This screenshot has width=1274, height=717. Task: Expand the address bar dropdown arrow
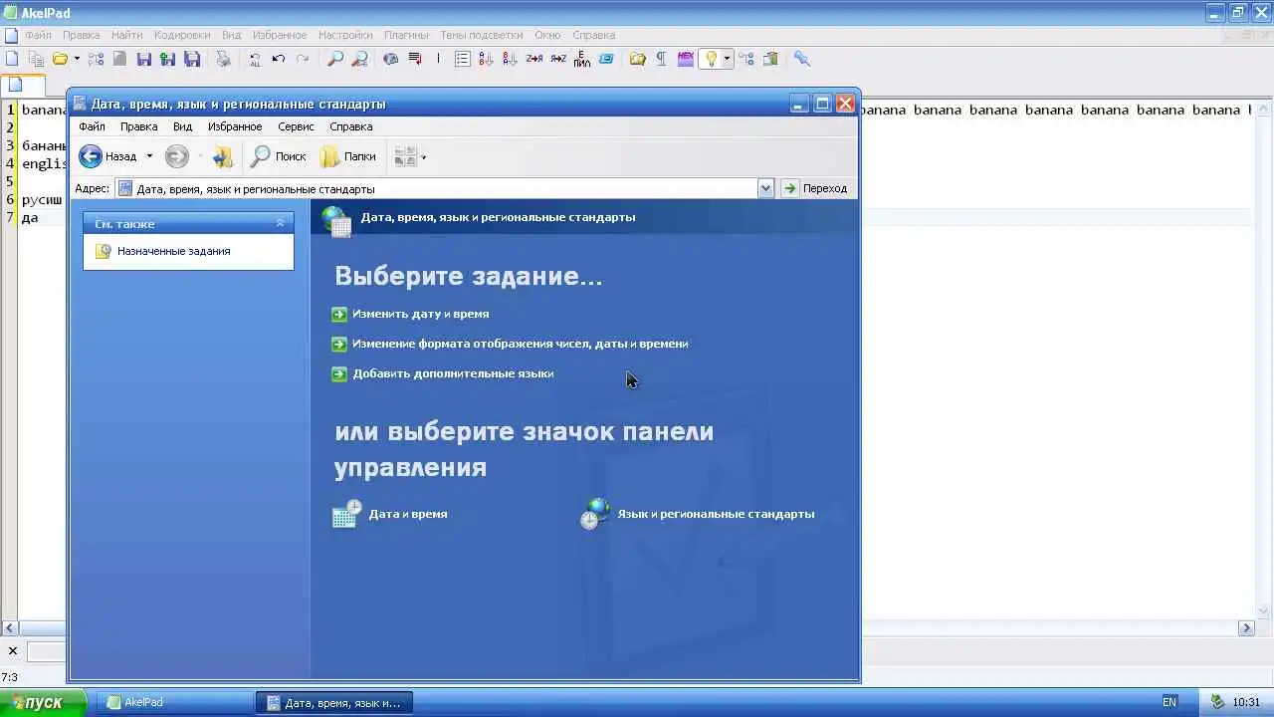click(765, 188)
